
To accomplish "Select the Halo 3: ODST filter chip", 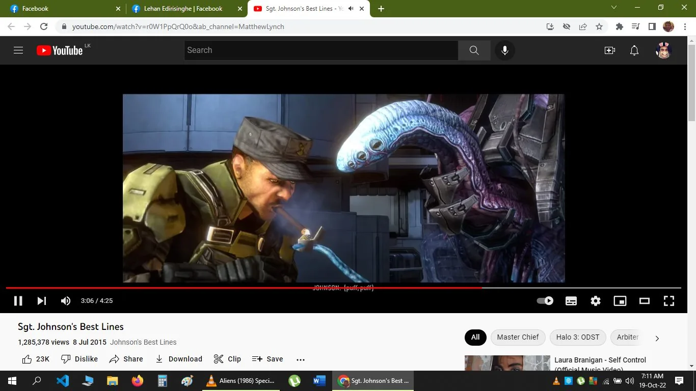I will click(578, 337).
